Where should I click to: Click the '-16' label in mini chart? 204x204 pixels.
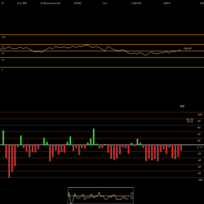[131, 193]
